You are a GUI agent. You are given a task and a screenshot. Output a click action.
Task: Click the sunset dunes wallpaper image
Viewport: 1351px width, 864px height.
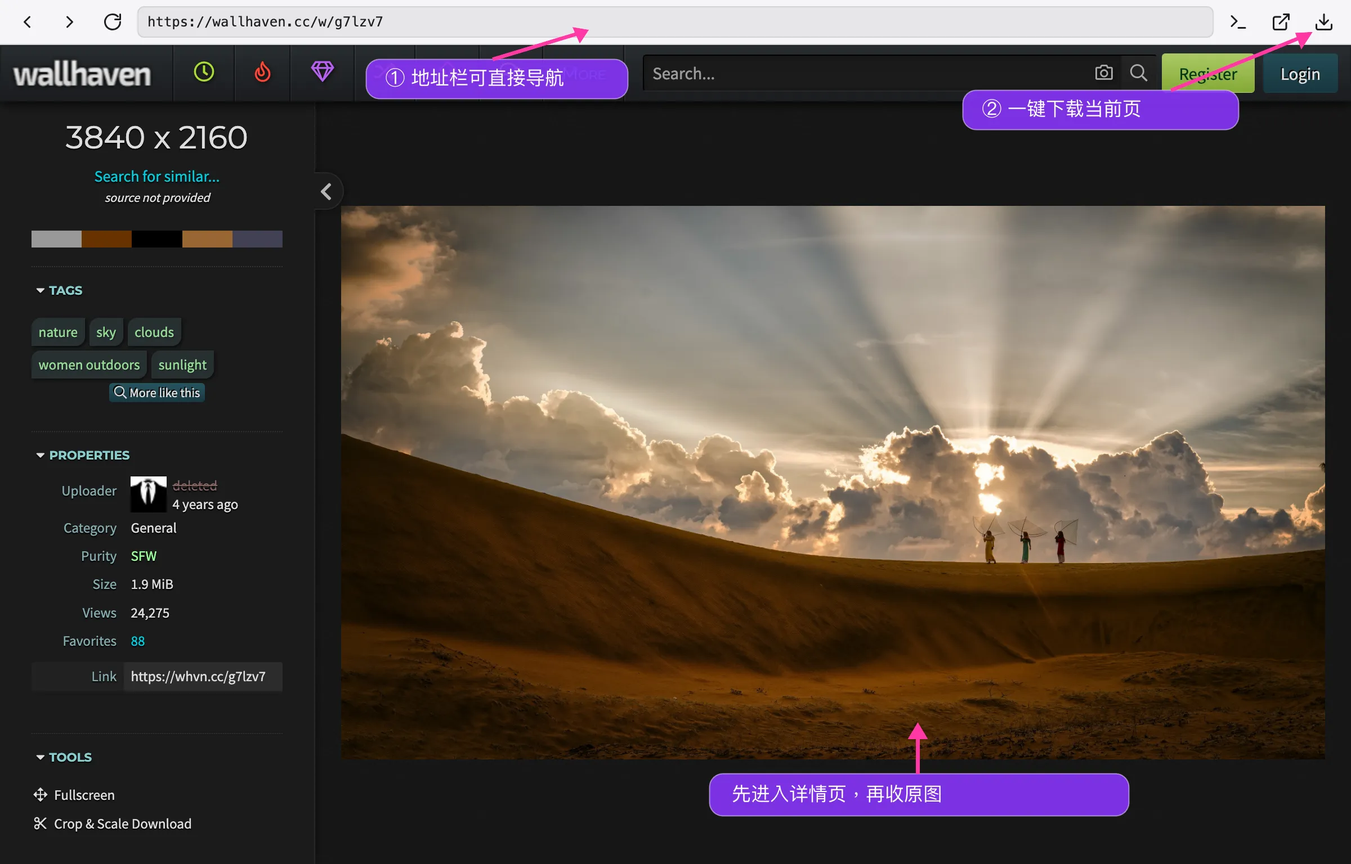pos(833,483)
